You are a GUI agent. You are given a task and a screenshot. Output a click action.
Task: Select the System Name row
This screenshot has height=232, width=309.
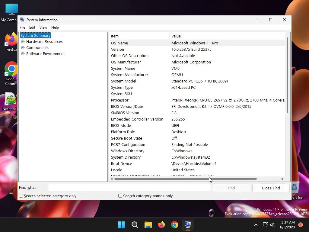point(198,69)
